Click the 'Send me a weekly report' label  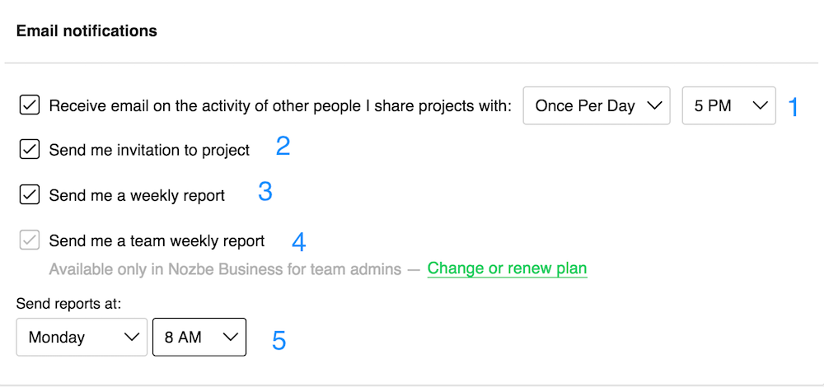coord(137,195)
